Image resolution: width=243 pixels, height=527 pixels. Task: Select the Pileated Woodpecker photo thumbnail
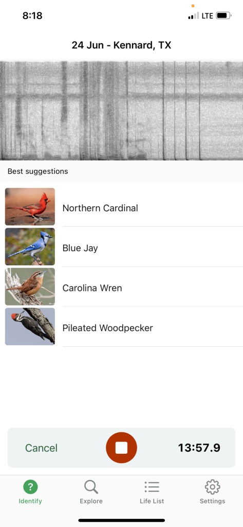click(x=30, y=327)
